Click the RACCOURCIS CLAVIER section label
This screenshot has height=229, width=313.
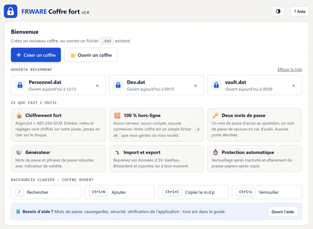pos(52,180)
